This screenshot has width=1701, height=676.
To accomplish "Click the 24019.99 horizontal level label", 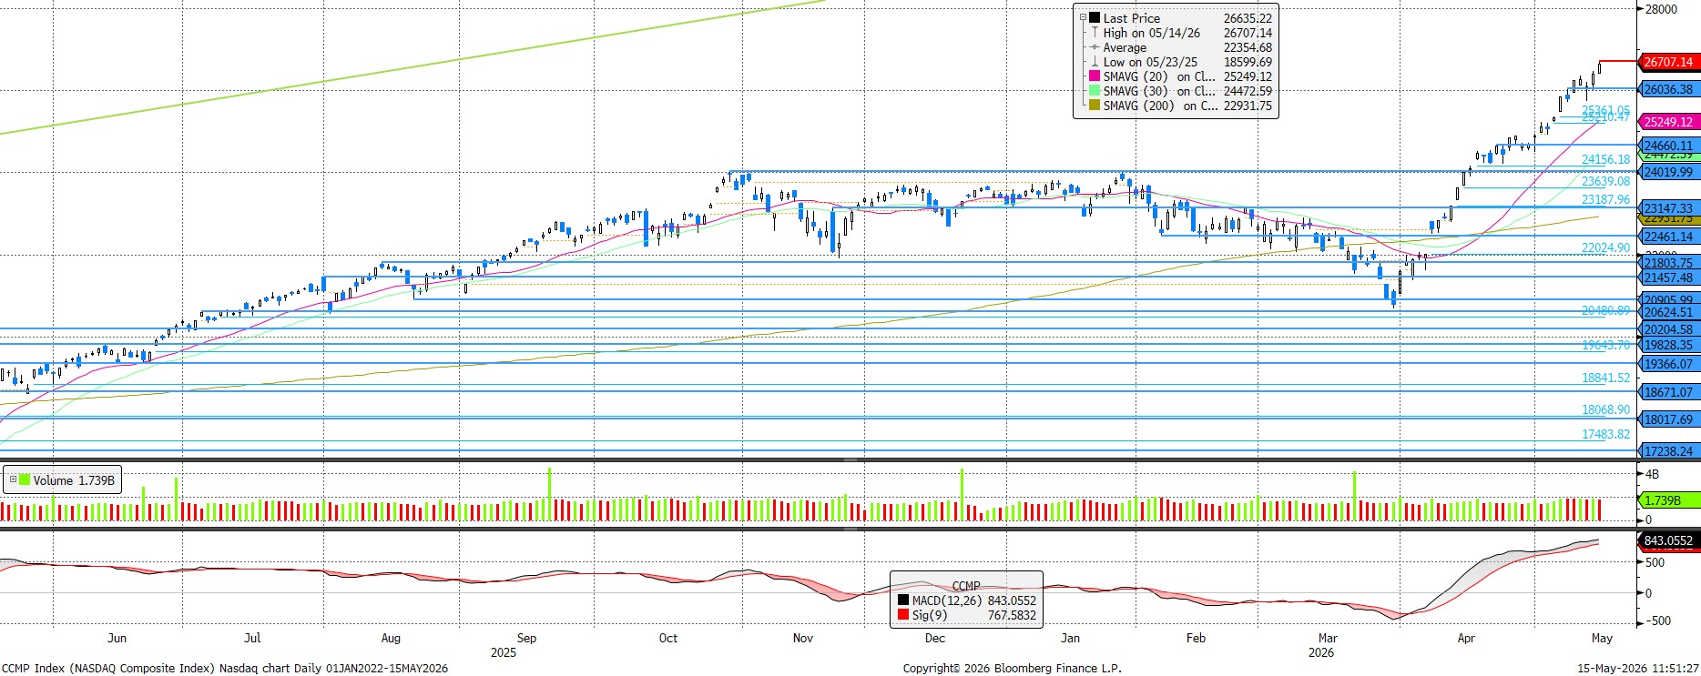I will point(1668,172).
